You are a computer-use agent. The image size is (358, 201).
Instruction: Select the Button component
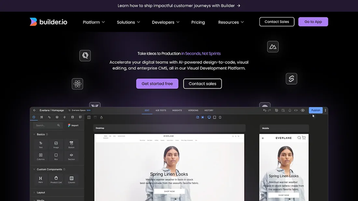pos(72,145)
